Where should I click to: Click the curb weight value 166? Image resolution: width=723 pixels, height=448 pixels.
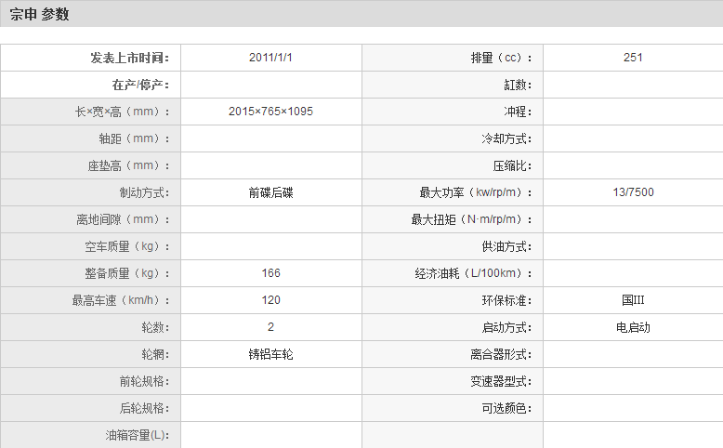(x=270, y=273)
